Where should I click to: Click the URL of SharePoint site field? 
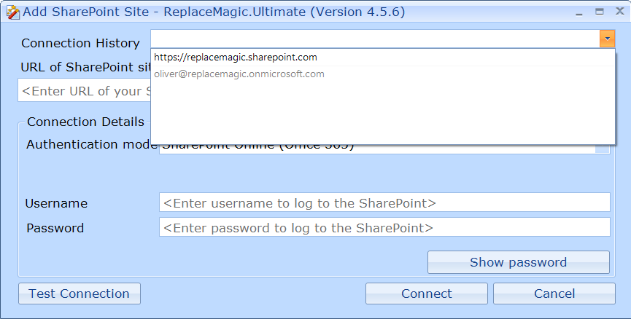82,91
